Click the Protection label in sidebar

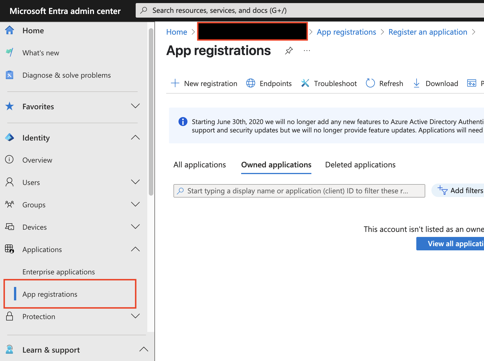(39, 317)
